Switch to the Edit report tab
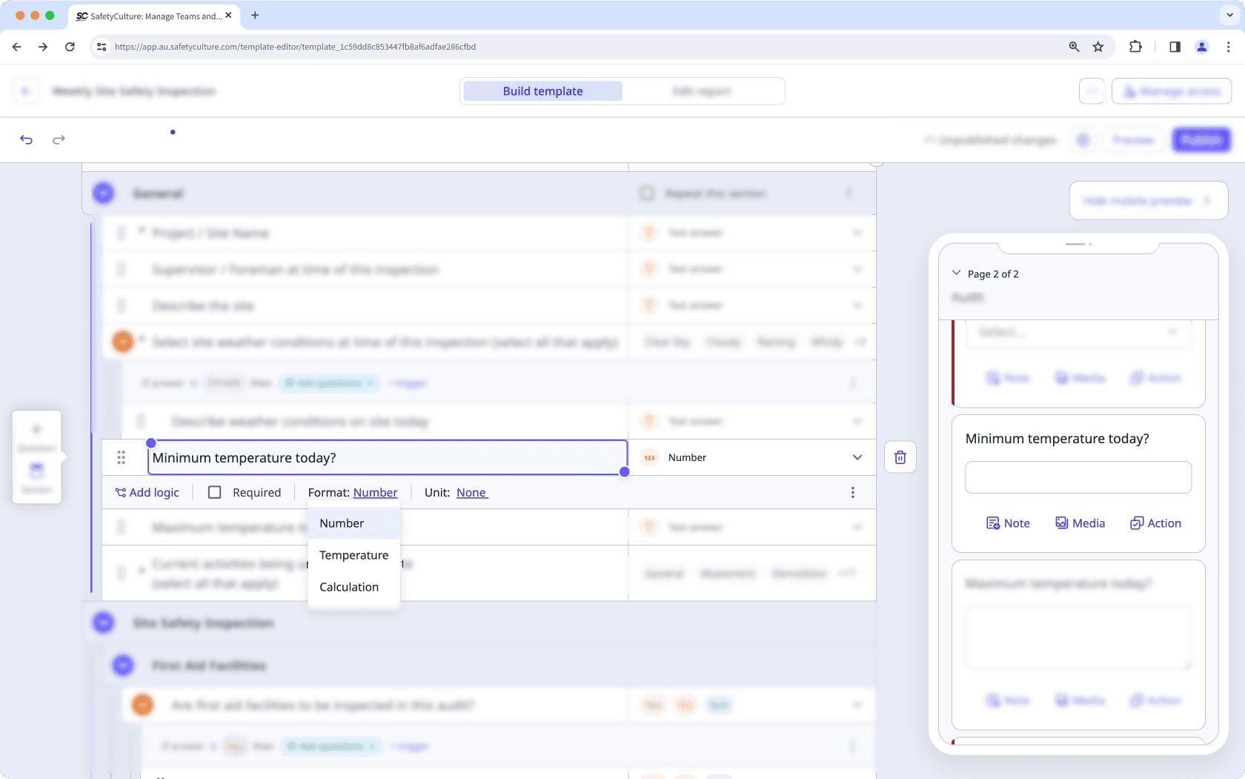The height and width of the screenshot is (779, 1245). (x=703, y=90)
